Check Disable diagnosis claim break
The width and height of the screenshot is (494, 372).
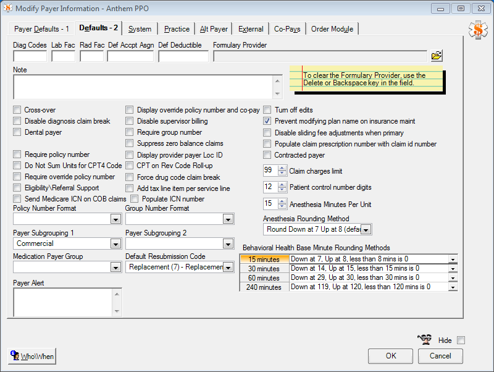click(x=17, y=120)
